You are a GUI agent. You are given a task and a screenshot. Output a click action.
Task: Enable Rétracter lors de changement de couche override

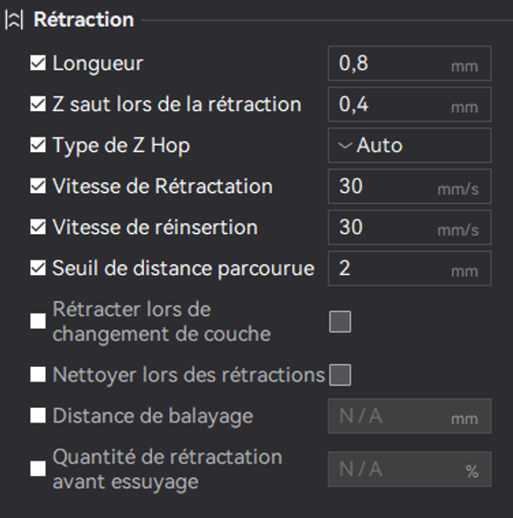(x=38, y=321)
